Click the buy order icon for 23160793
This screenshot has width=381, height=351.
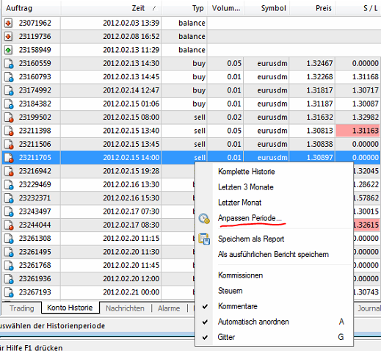(x=9, y=77)
